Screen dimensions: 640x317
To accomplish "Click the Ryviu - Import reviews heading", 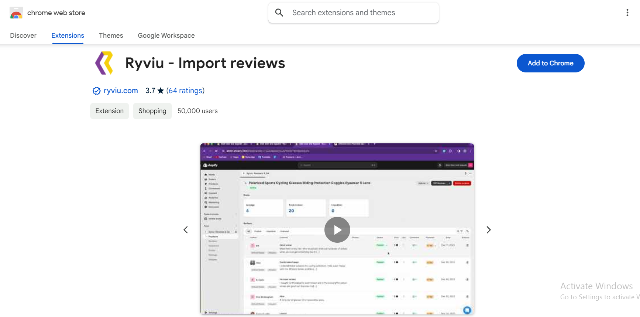I will click(x=205, y=63).
